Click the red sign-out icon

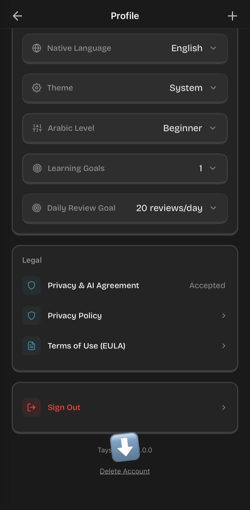click(x=32, y=407)
